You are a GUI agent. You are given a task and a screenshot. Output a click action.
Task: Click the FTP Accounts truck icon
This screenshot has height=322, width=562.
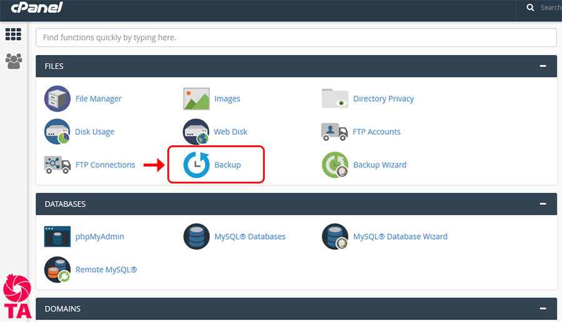[x=335, y=132]
